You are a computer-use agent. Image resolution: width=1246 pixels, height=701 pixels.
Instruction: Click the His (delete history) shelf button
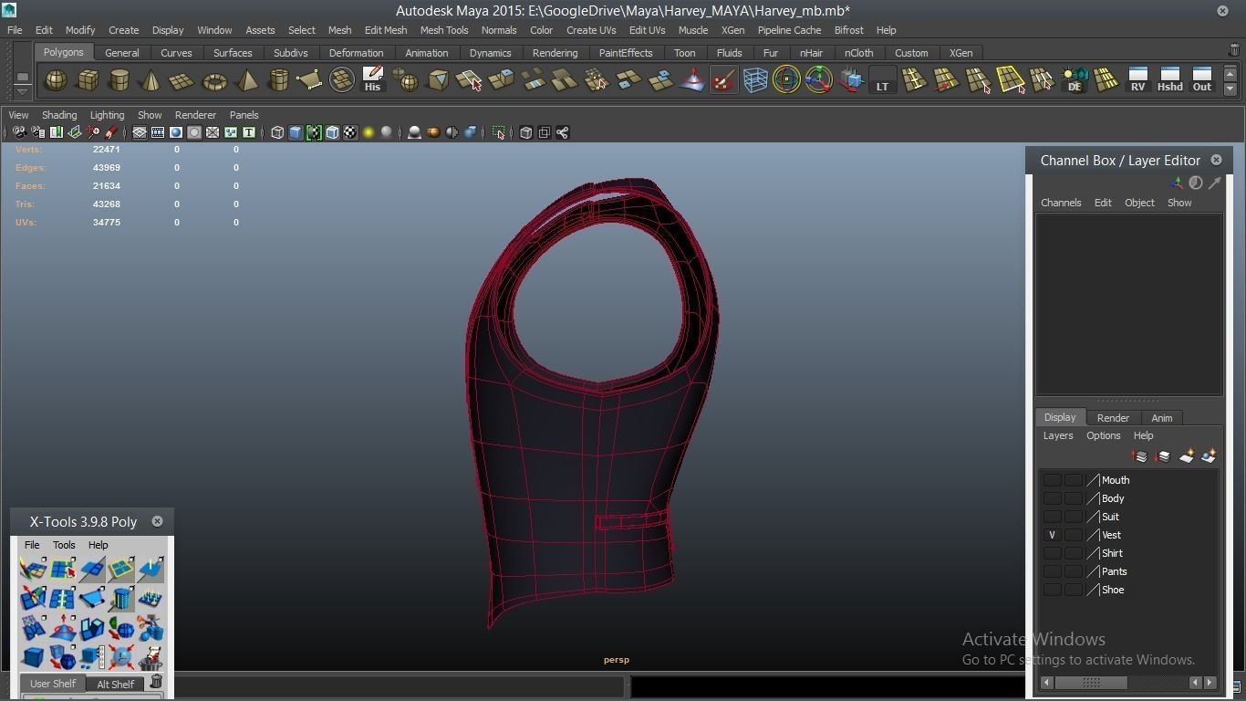[372, 80]
